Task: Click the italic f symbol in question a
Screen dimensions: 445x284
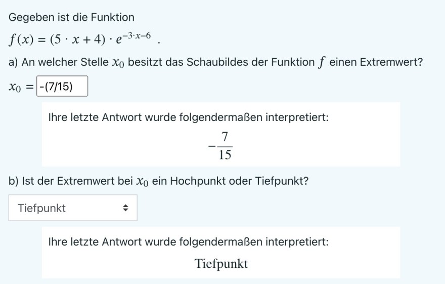Action: coord(321,62)
